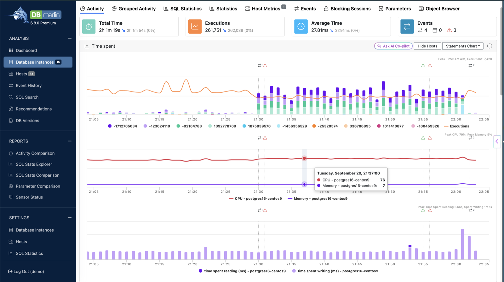Screen dimensions: 504x282
Task: Click the Average Time clock icon
Action: pos(301,26)
